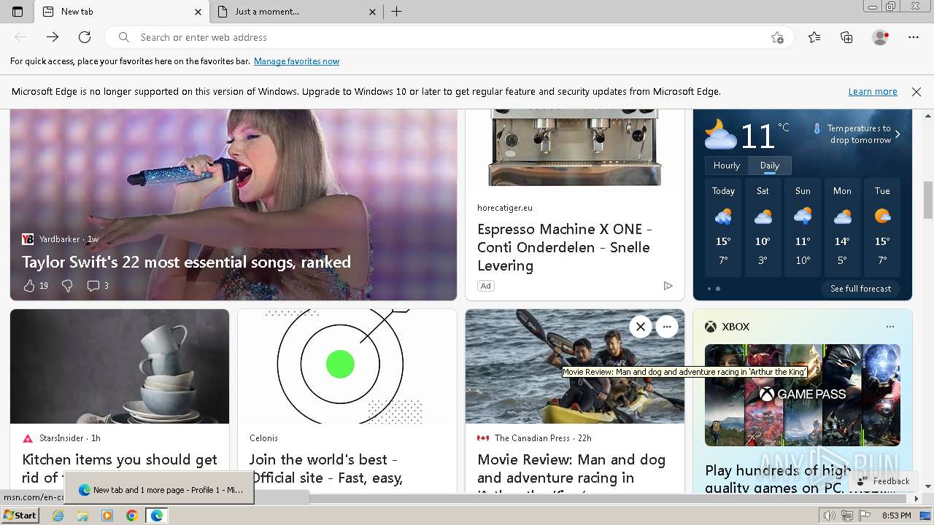Screen dimensions: 934x525
Task: Click The Canadian Press source label
Action: (x=532, y=438)
